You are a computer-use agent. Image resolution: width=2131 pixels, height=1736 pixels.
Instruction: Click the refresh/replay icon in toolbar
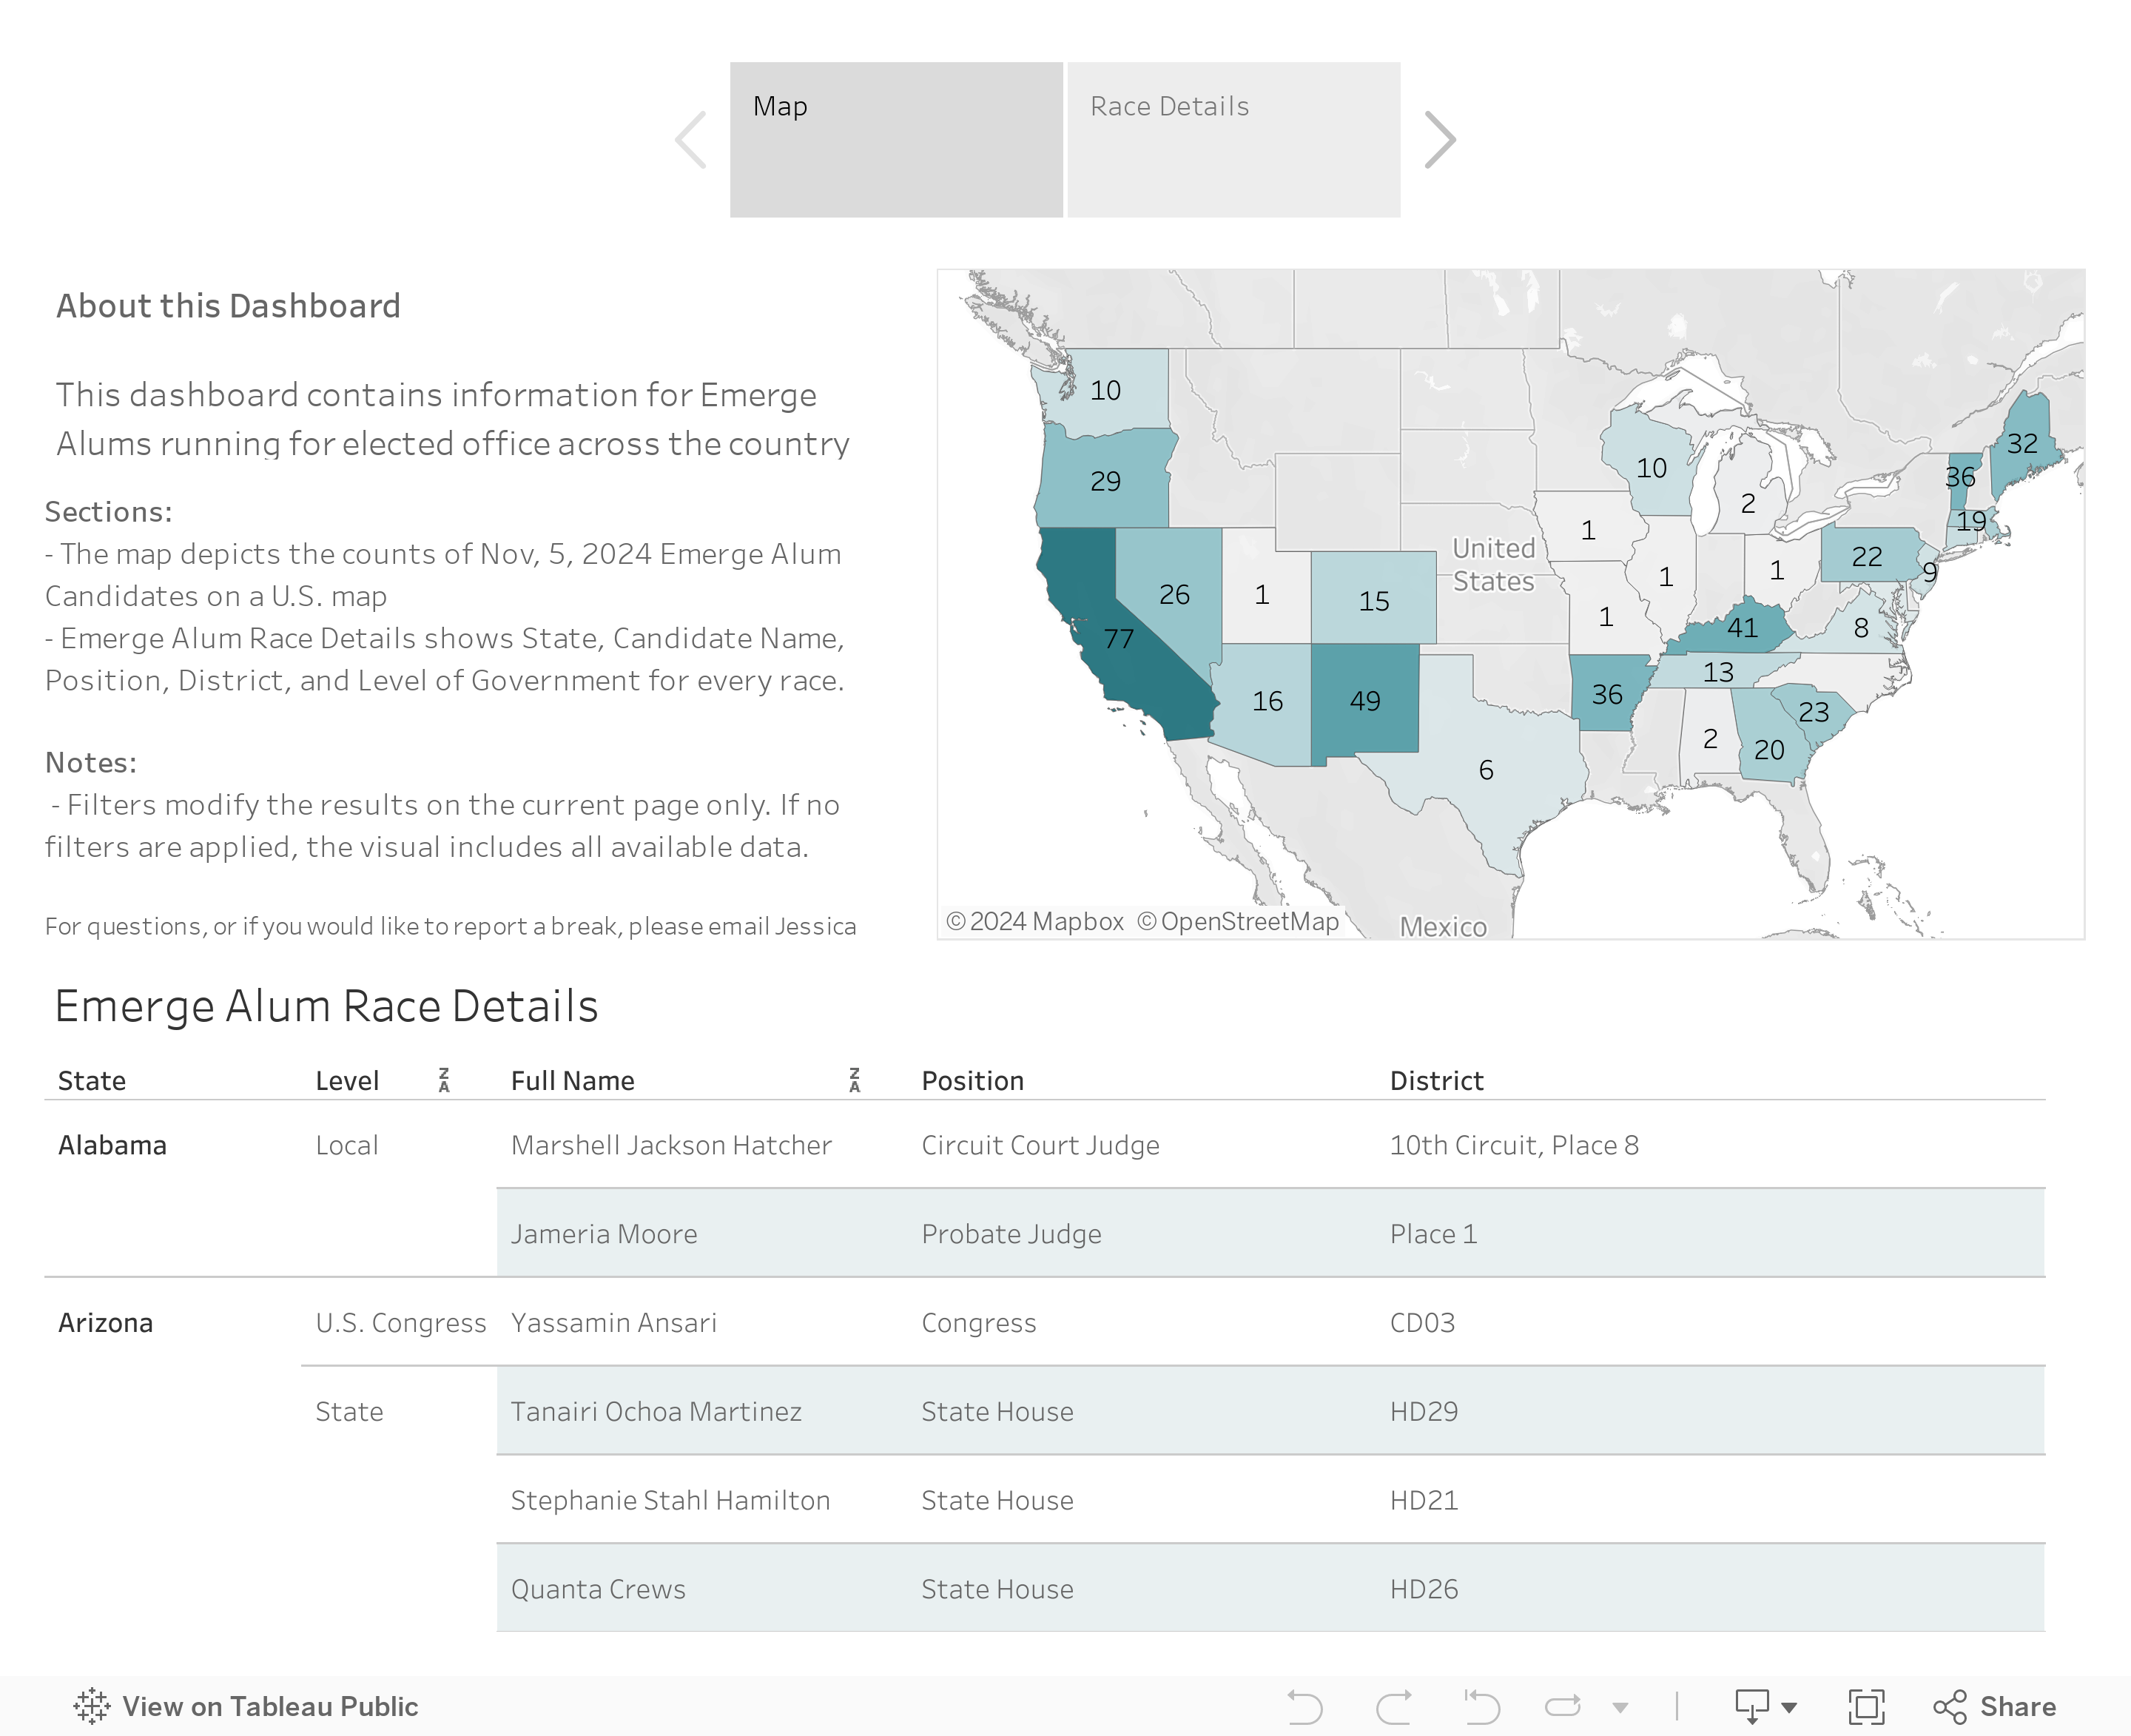tap(1563, 1706)
